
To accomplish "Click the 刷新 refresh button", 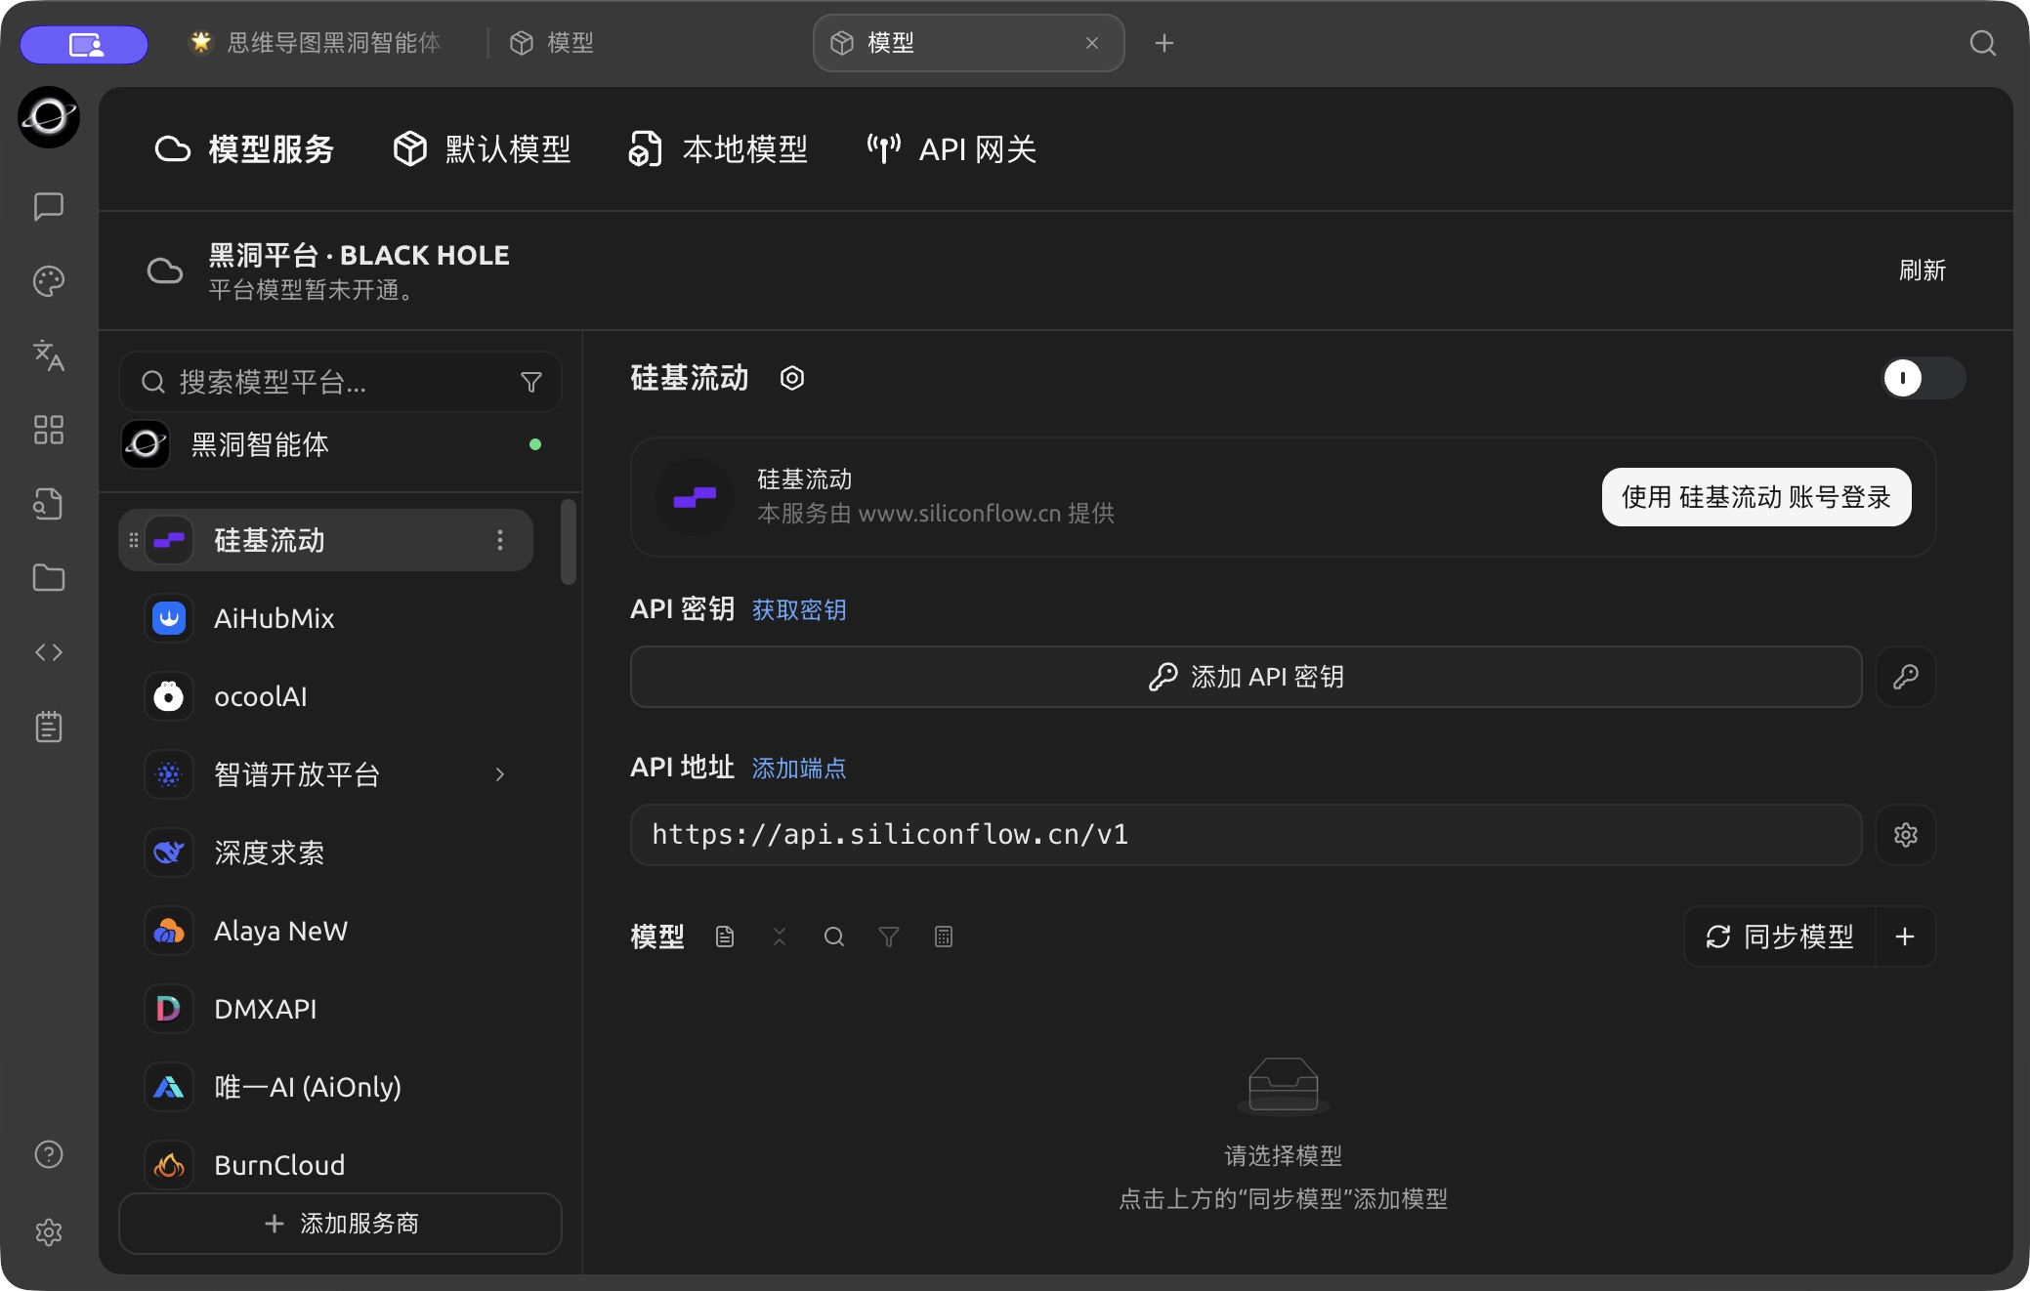I will (1922, 271).
